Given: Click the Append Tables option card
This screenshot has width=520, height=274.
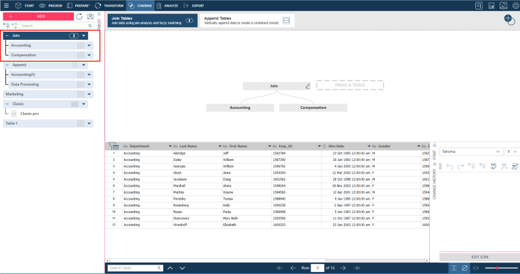Looking at the screenshot, I should (x=247, y=20).
